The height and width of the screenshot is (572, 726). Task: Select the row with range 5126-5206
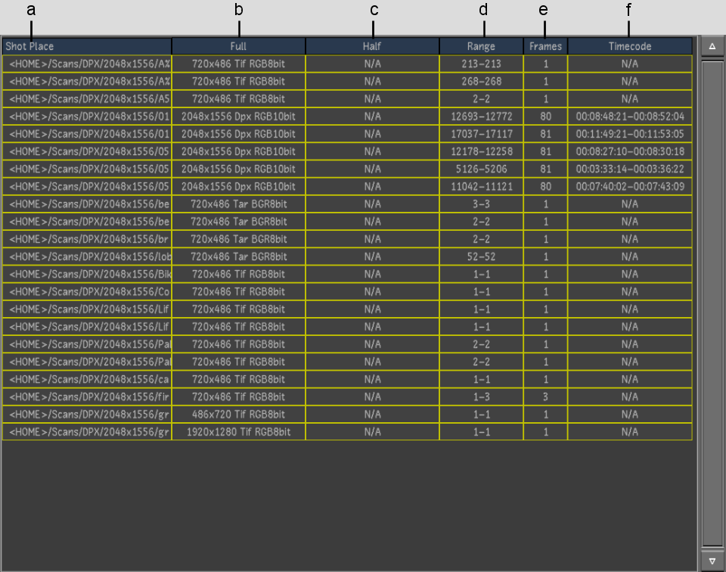point(347,169)
